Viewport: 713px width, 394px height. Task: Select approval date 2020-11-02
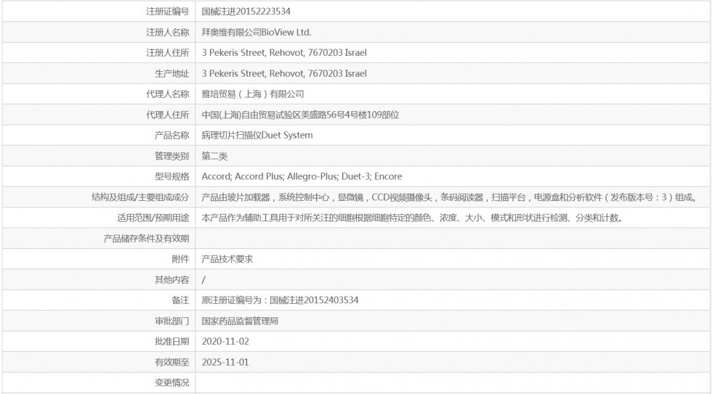(225, 342)
